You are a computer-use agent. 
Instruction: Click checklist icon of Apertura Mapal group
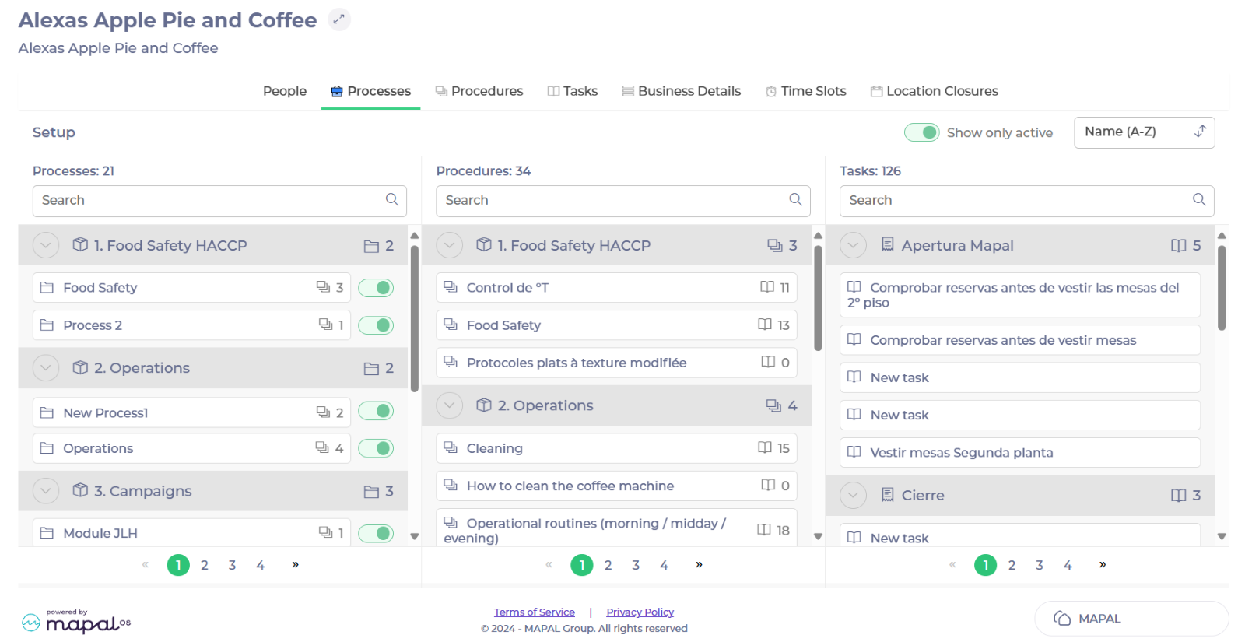(887, 244)
